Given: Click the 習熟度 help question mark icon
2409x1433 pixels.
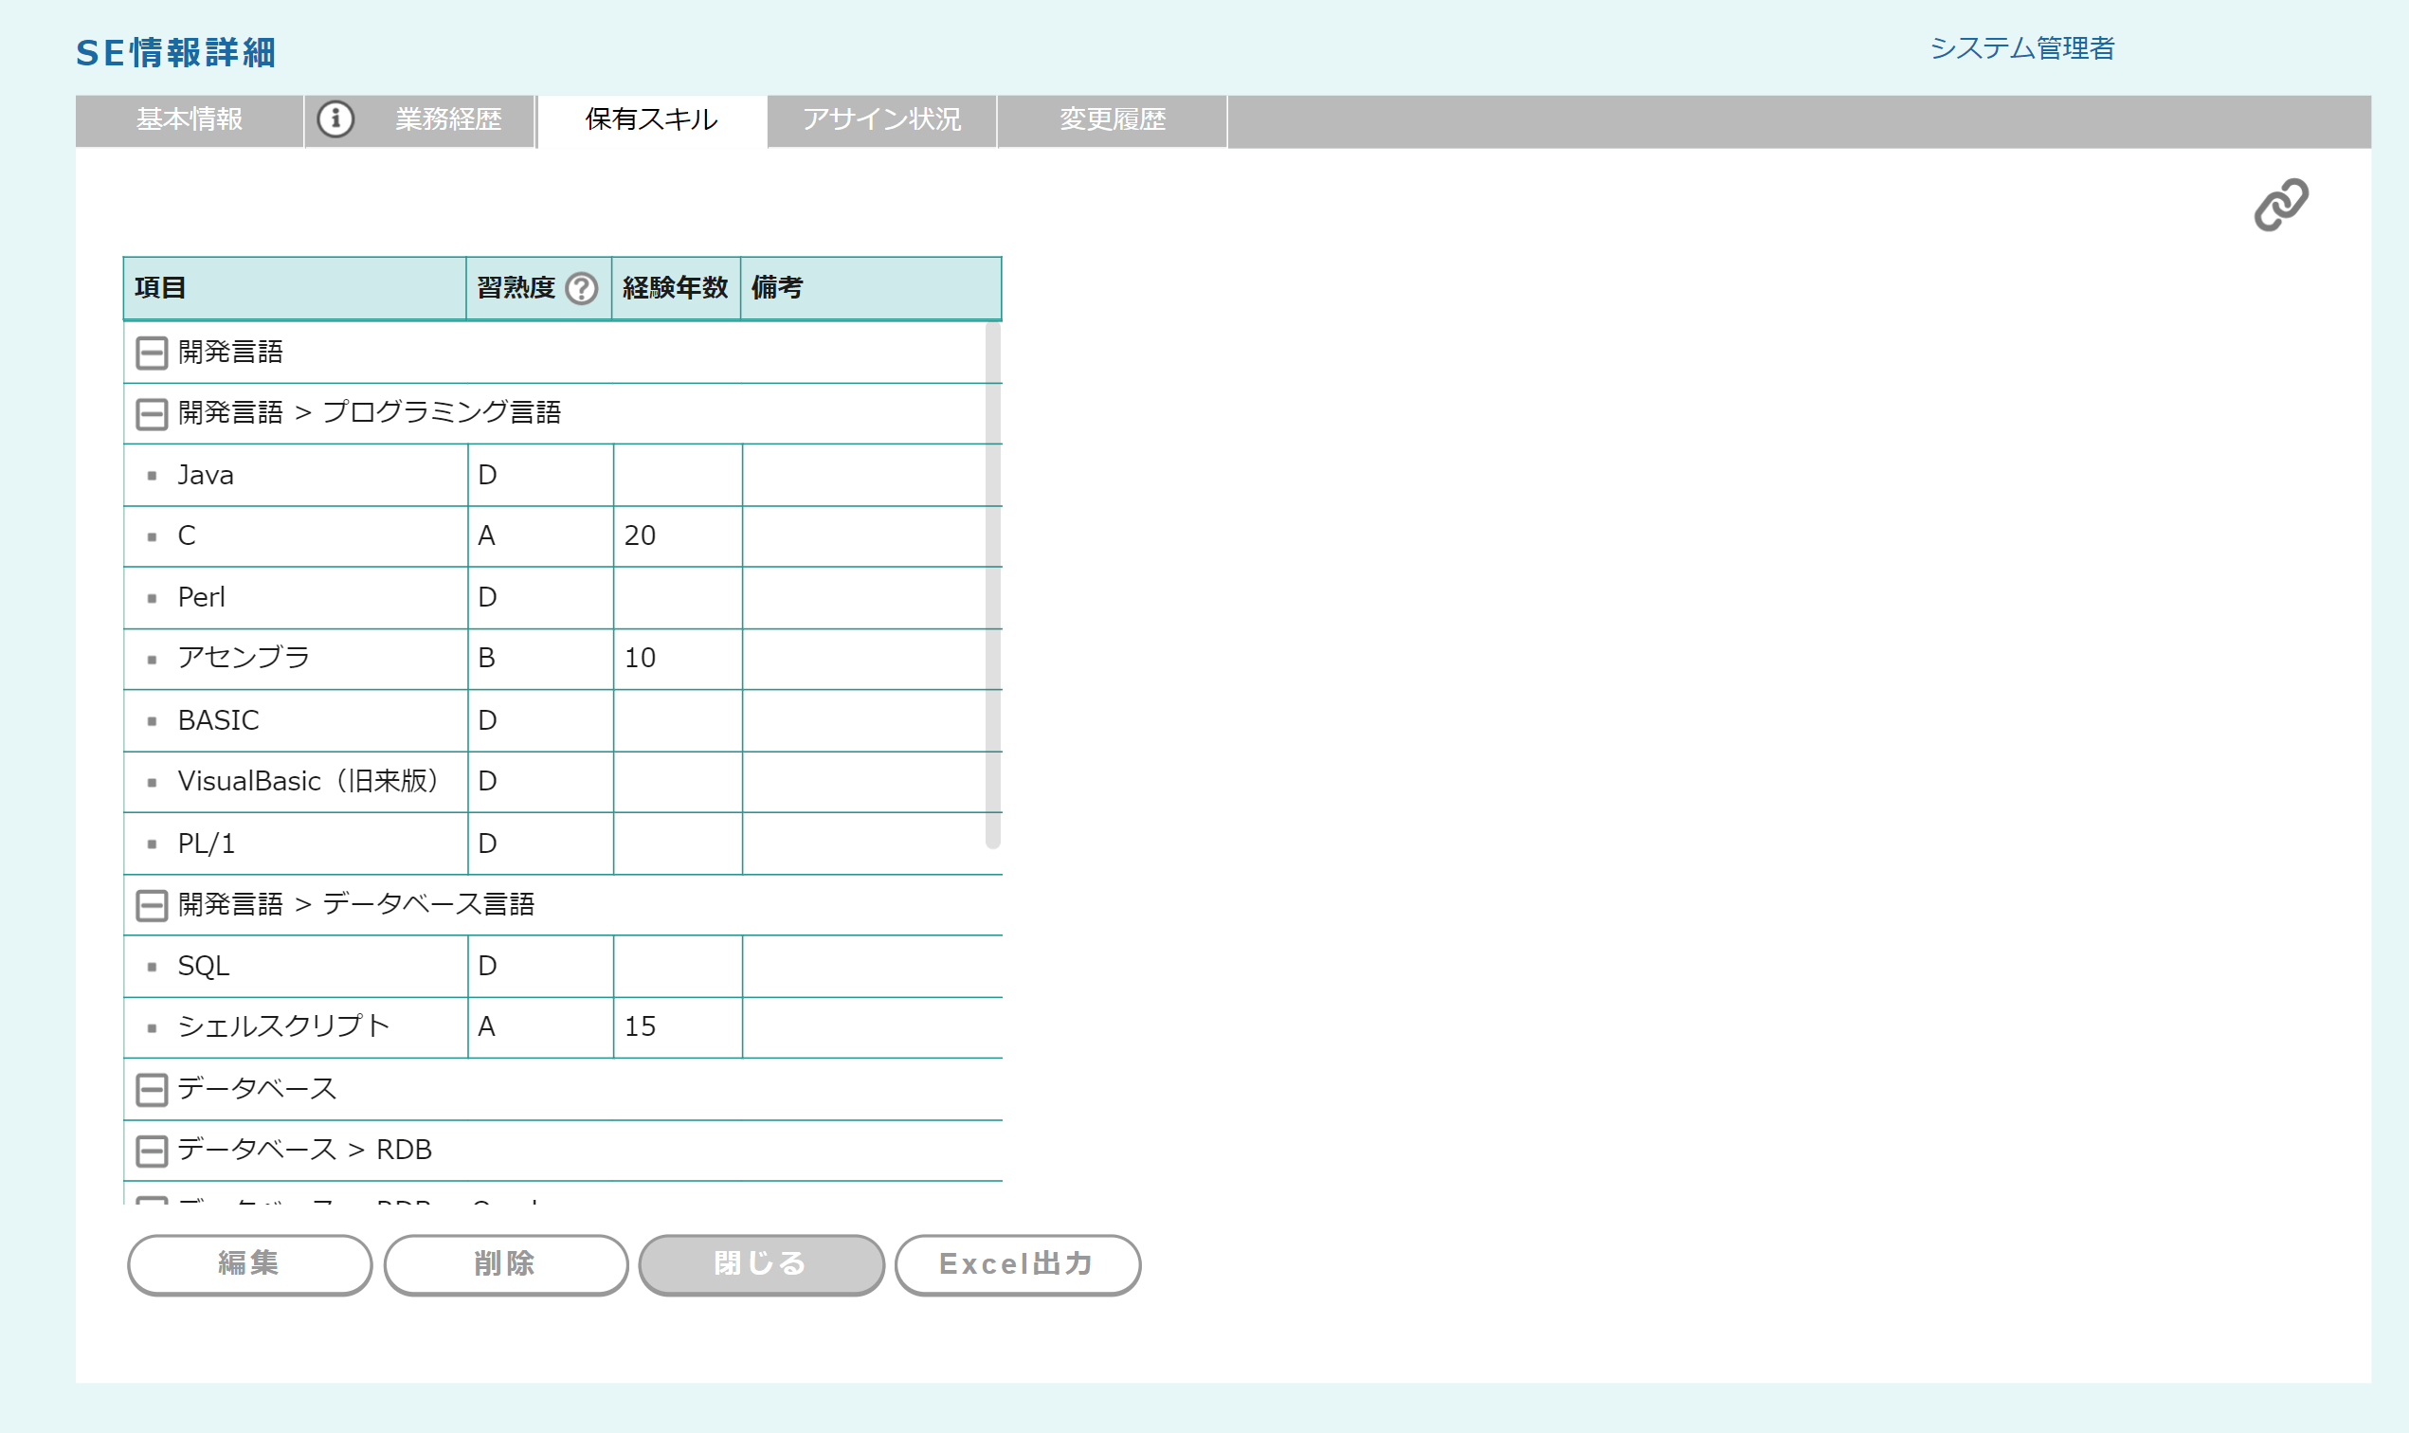Looking at the screenshot, I should (x=581, y=288).
